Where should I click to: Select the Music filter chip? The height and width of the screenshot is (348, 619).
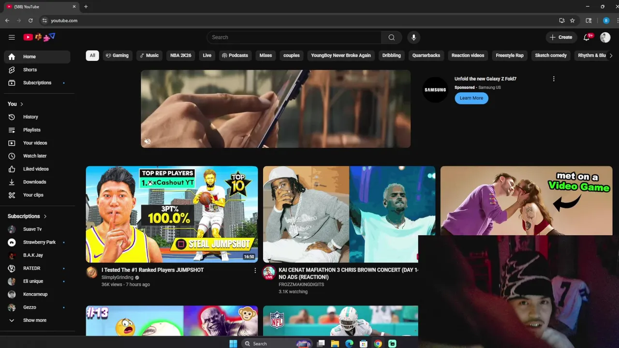(x=149, y=56)
